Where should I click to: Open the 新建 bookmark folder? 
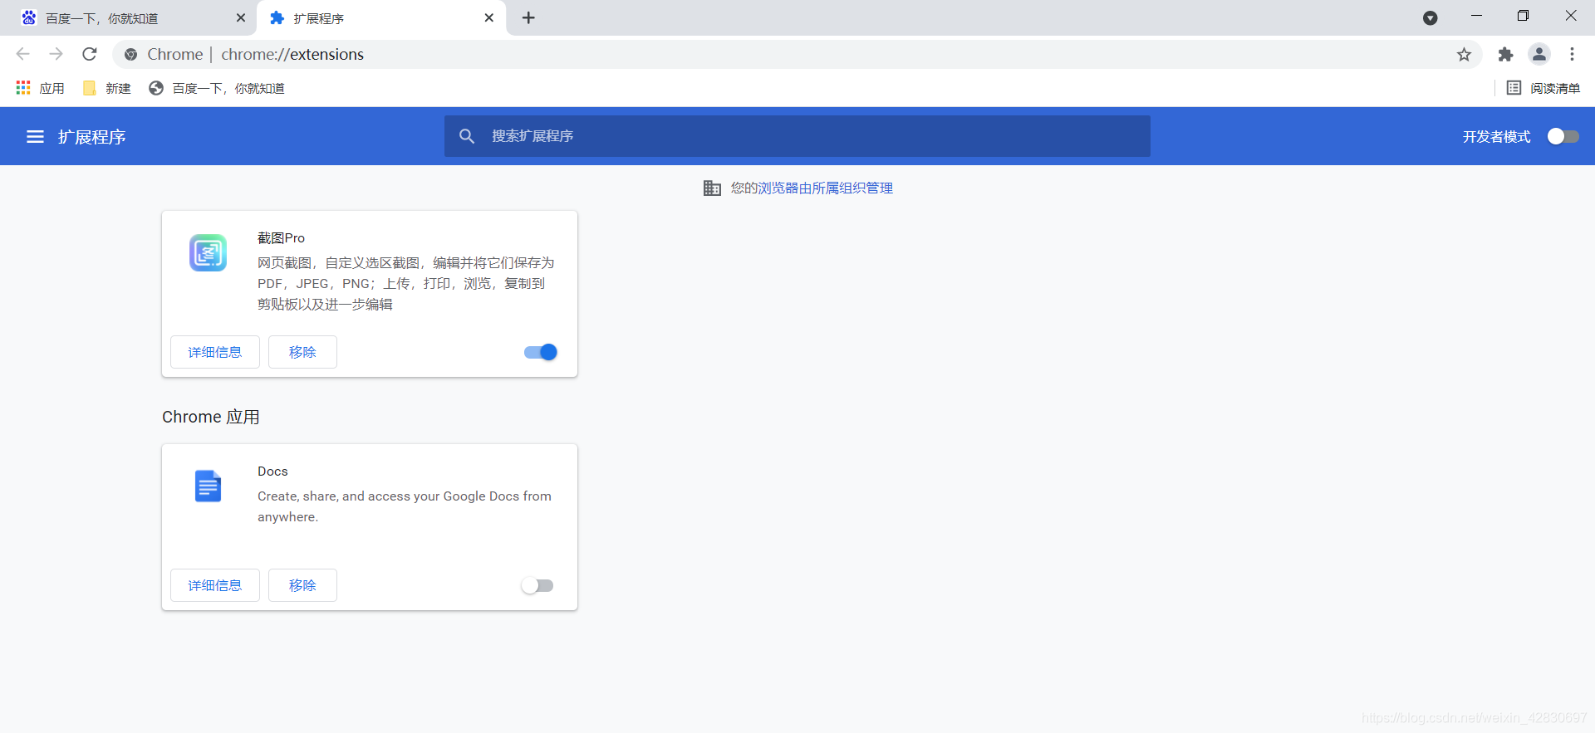click(107, 88)
